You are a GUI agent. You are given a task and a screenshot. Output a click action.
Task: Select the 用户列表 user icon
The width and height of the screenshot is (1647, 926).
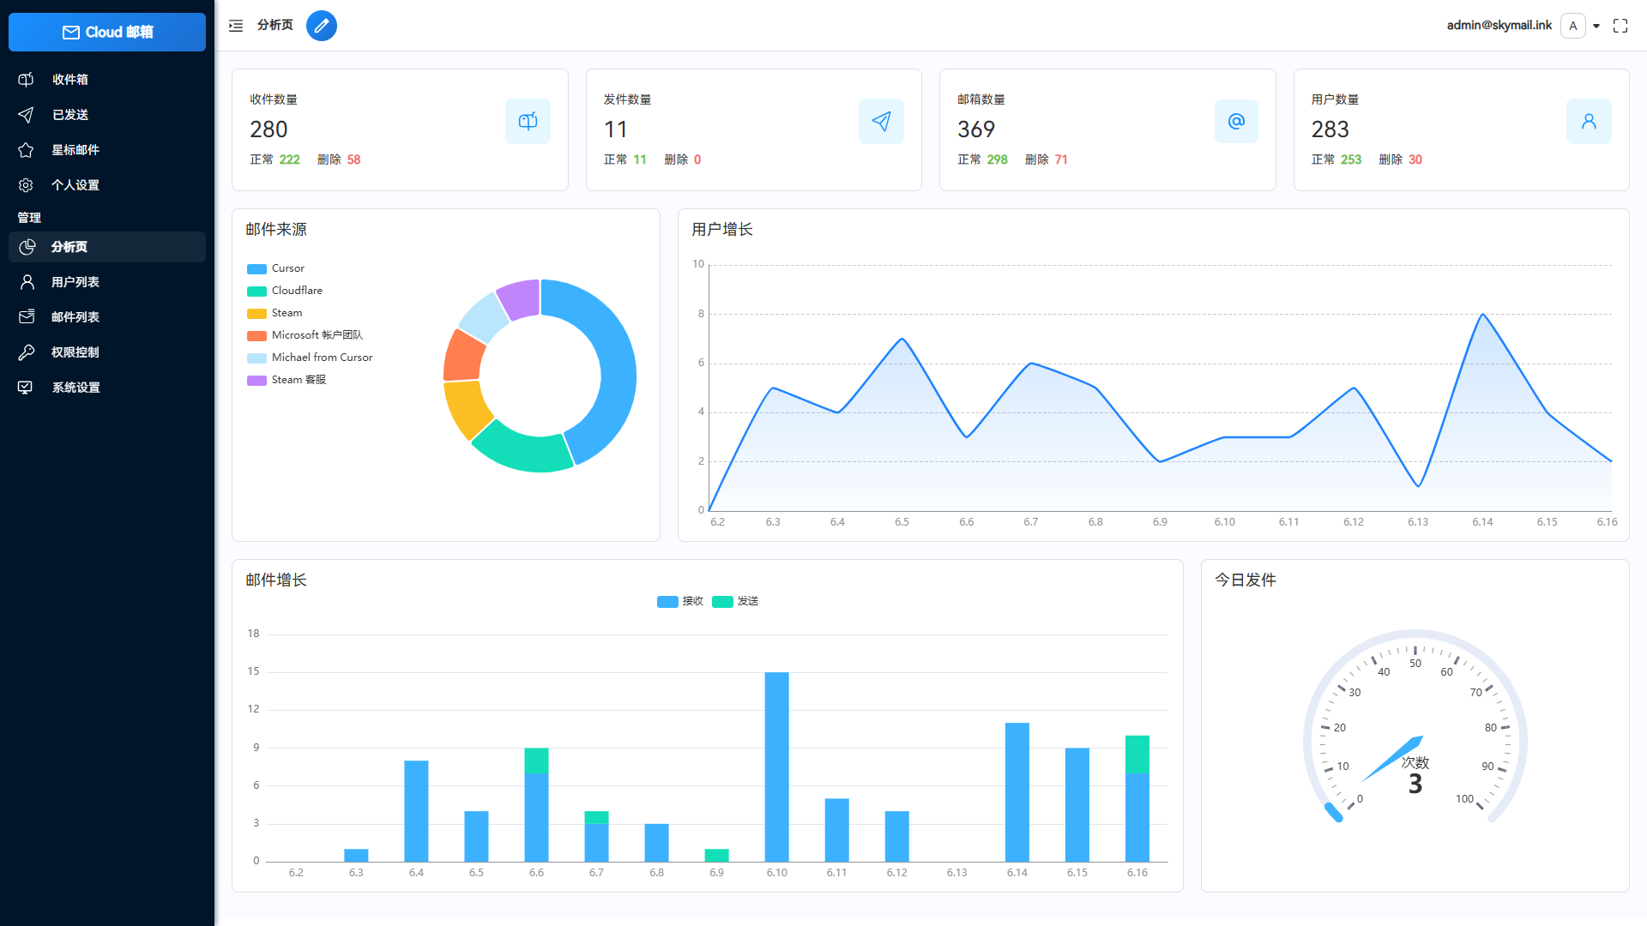click(x=25, y=281)
